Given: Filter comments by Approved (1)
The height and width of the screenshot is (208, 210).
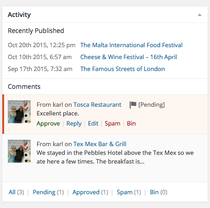Looking at the screenshot, I should point(90,192).
